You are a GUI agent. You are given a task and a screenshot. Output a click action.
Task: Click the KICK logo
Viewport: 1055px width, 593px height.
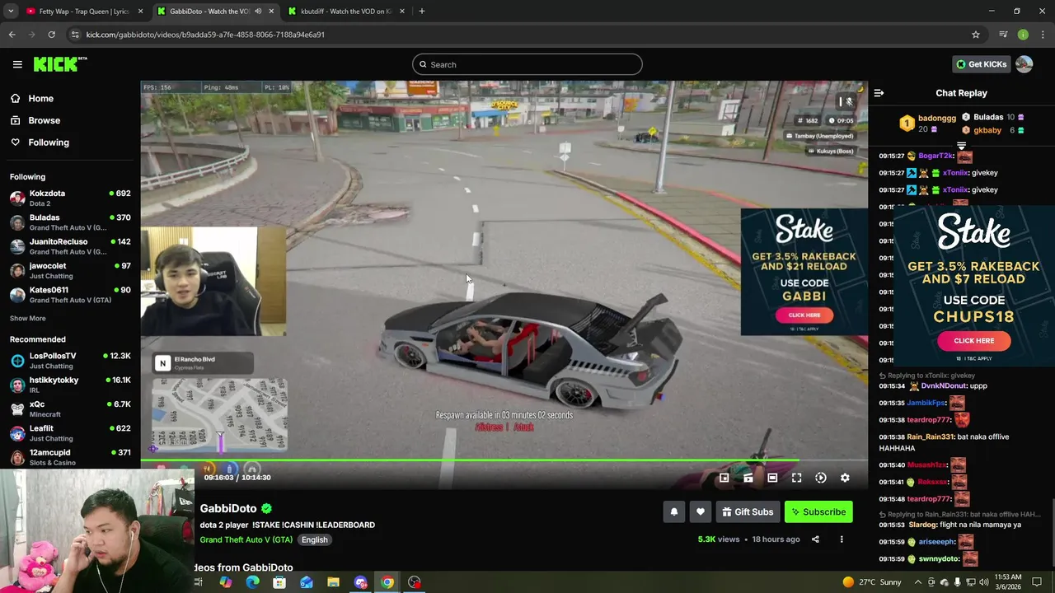[59, 64]
